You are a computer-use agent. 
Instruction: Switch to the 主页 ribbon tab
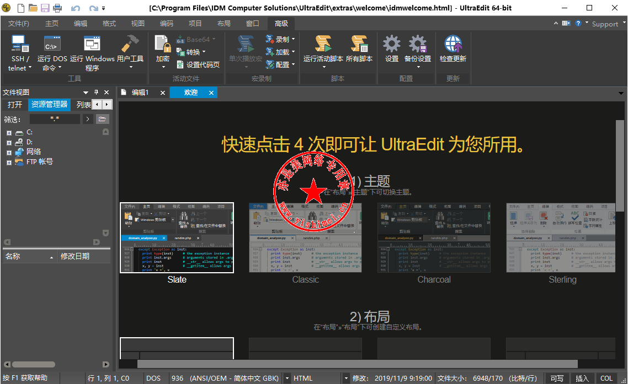[x=52, y=24]
